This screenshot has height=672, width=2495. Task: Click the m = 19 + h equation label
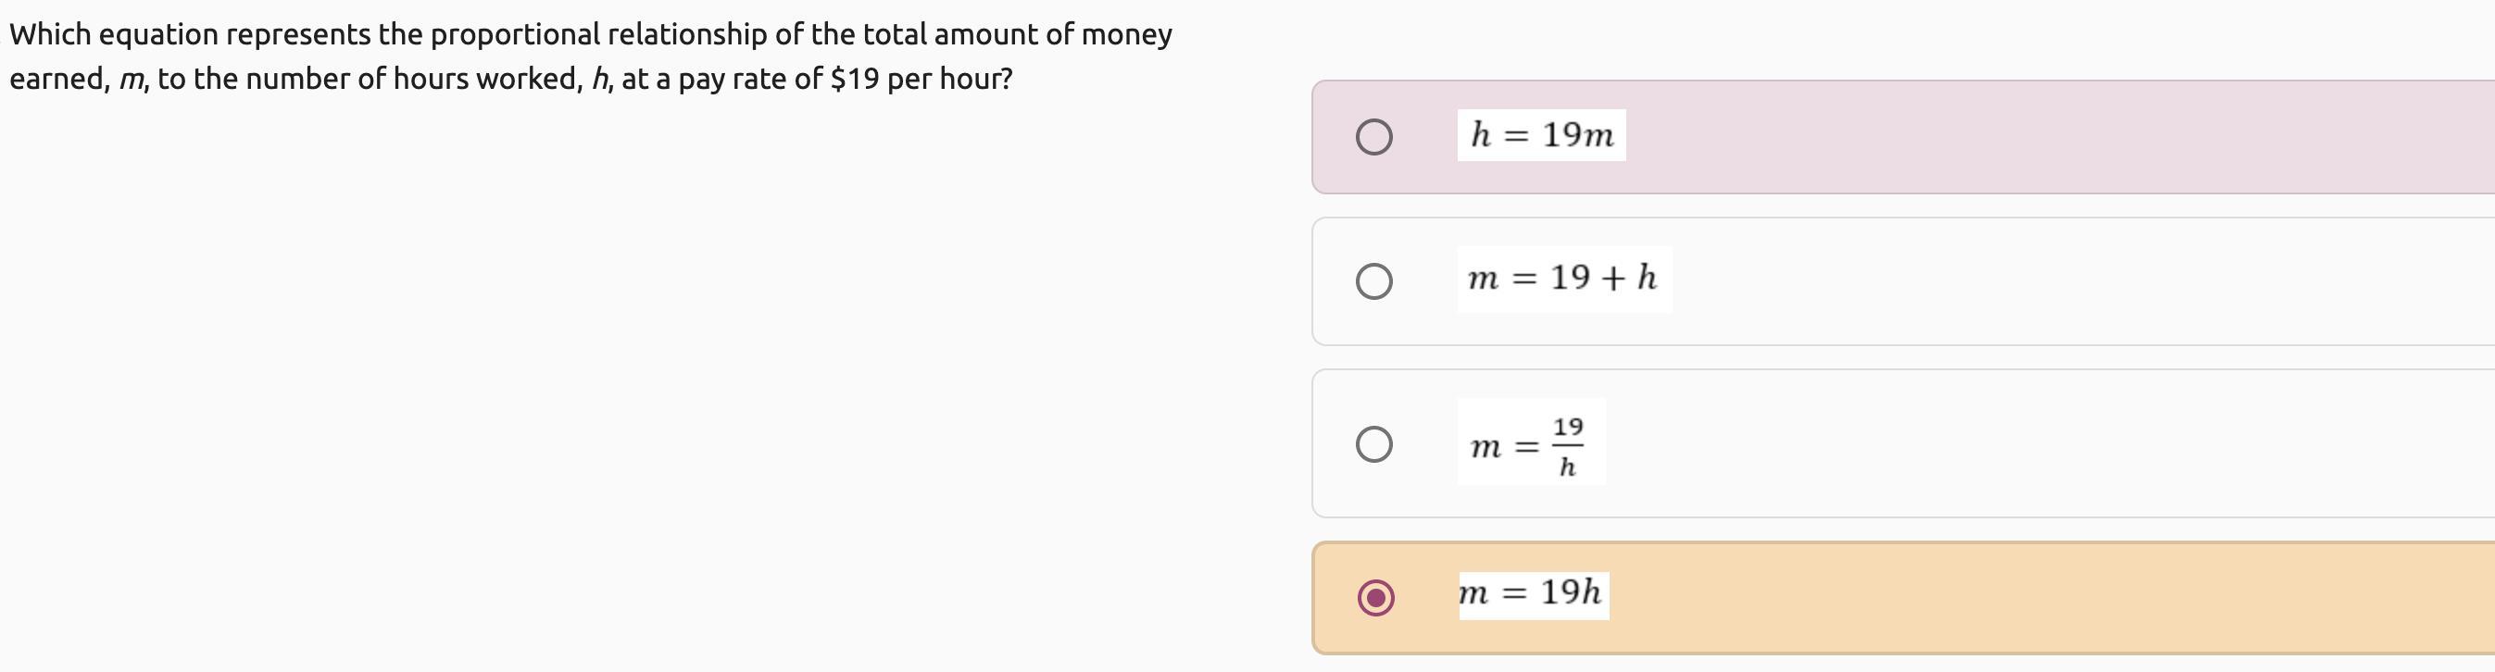1563,279
